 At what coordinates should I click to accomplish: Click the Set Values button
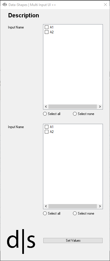tap(73, 240)
